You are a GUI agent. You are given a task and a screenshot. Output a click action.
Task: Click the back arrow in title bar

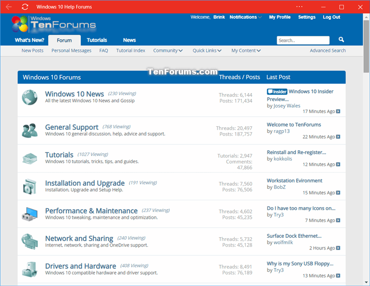click(x=9, y=7)
